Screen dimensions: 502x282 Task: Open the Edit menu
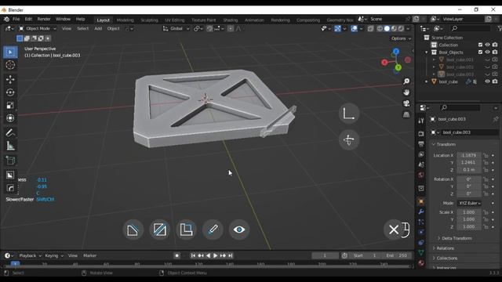(28, 19)
